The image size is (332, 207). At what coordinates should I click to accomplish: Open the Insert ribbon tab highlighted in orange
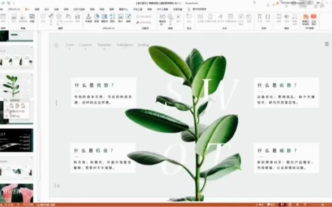point(27,10)
